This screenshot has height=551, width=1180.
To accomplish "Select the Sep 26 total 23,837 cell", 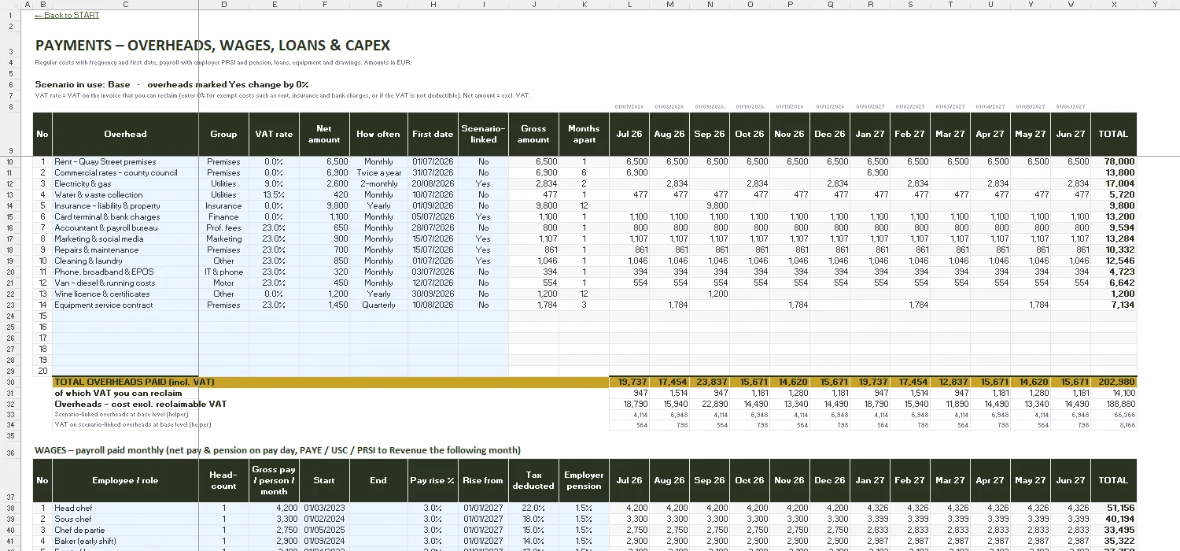I will pos(710,382).
